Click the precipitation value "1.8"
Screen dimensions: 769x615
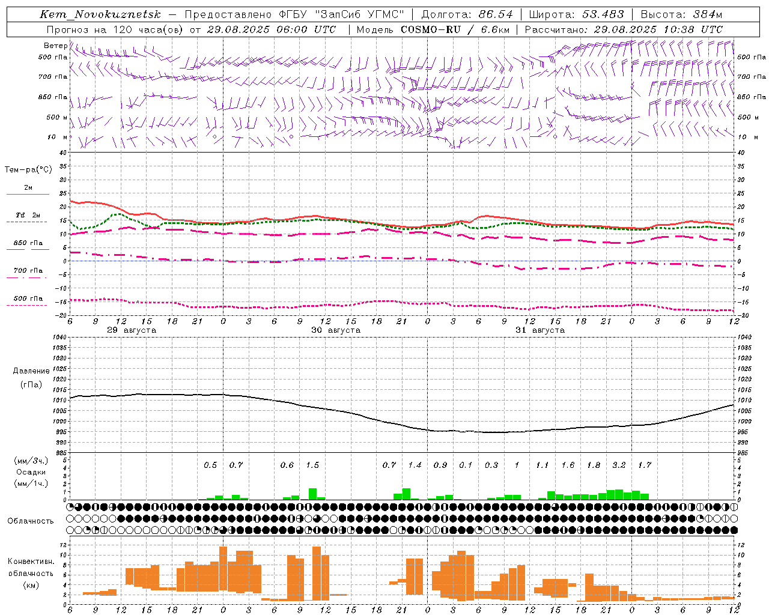[x=594, y=465]
